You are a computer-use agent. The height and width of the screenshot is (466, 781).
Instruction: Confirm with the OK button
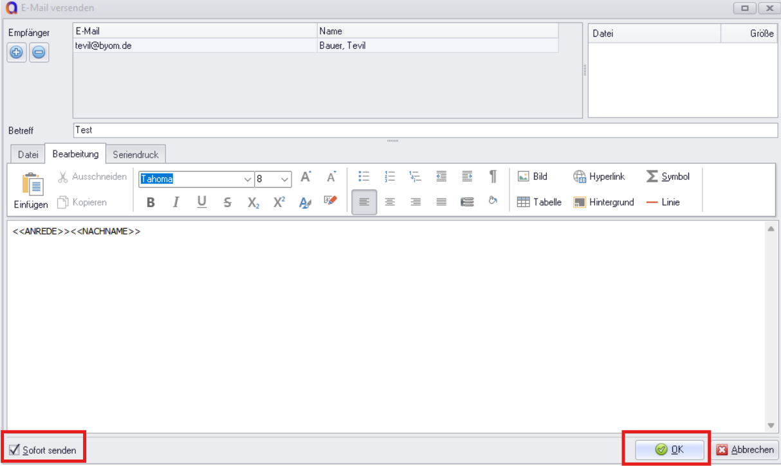pyautogui.click(x=670, y=450)
